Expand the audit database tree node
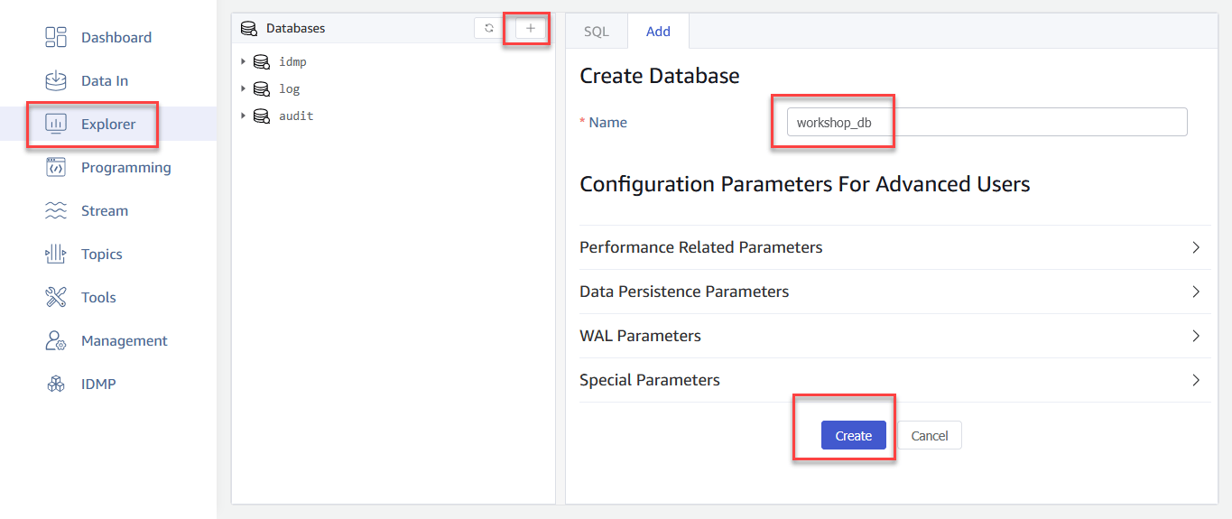The width and height of the screenshot is (1232, 519). 243,116
